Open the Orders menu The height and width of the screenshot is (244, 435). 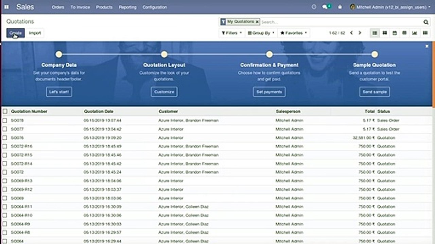tap(58, 7)
